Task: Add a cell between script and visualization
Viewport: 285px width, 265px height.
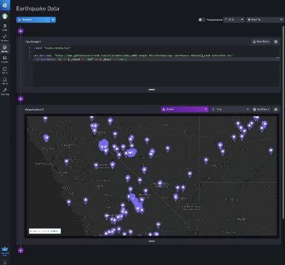Action: click(x=21, y=99)
